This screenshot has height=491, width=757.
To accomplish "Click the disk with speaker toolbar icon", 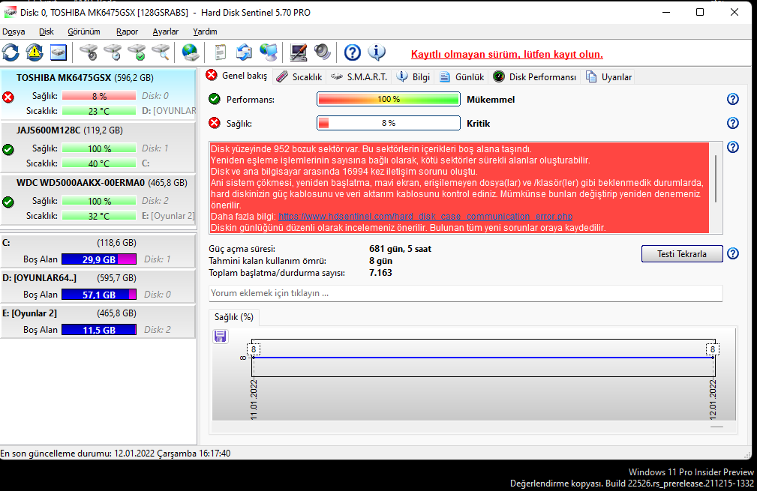I will 89,52.
